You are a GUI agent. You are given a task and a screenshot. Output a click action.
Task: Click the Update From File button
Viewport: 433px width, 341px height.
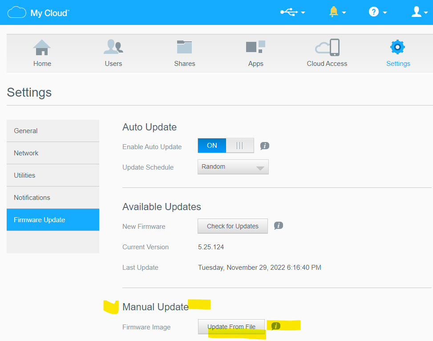(x=231, y=327)
